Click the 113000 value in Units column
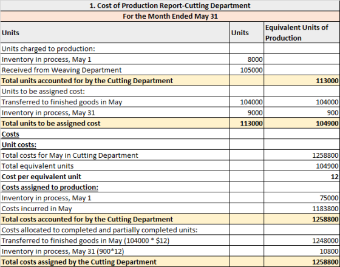This screenshot has width=340, height=267. [246, 123]
